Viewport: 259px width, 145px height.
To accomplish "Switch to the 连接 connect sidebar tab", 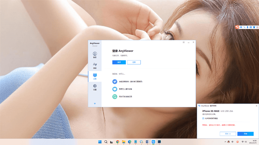I will tap(95, 66).
